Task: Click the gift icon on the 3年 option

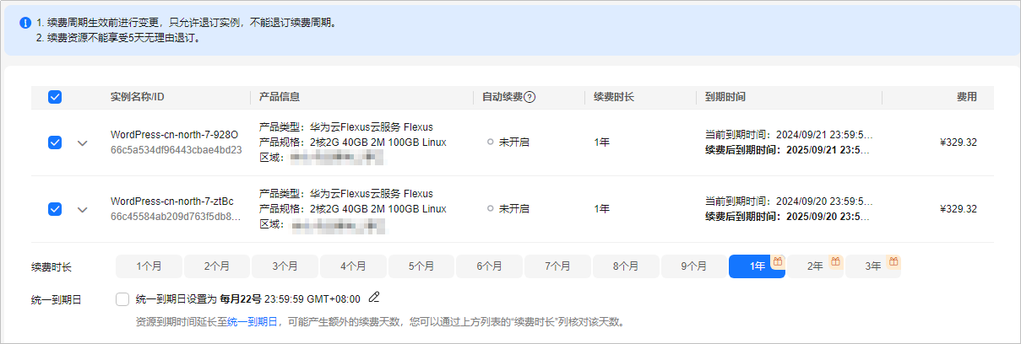Action: click(x=894, y=261)
